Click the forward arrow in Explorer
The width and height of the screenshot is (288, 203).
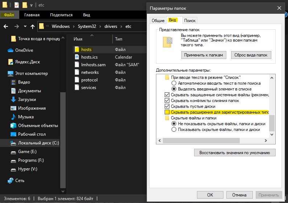(x=17, y=26)
